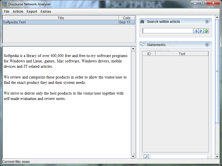This screenshot has width=222, height=166.
Task: Close the Discourse Network Analyzer window
Action: pyautogui.click(x=213, y=3)
